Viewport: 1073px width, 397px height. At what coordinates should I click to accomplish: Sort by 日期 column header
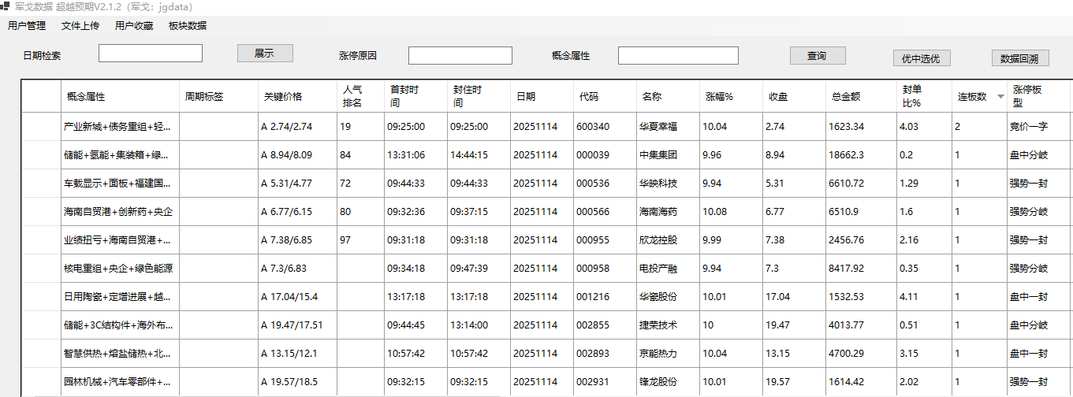pyautogui.click(x=542, y=97)
